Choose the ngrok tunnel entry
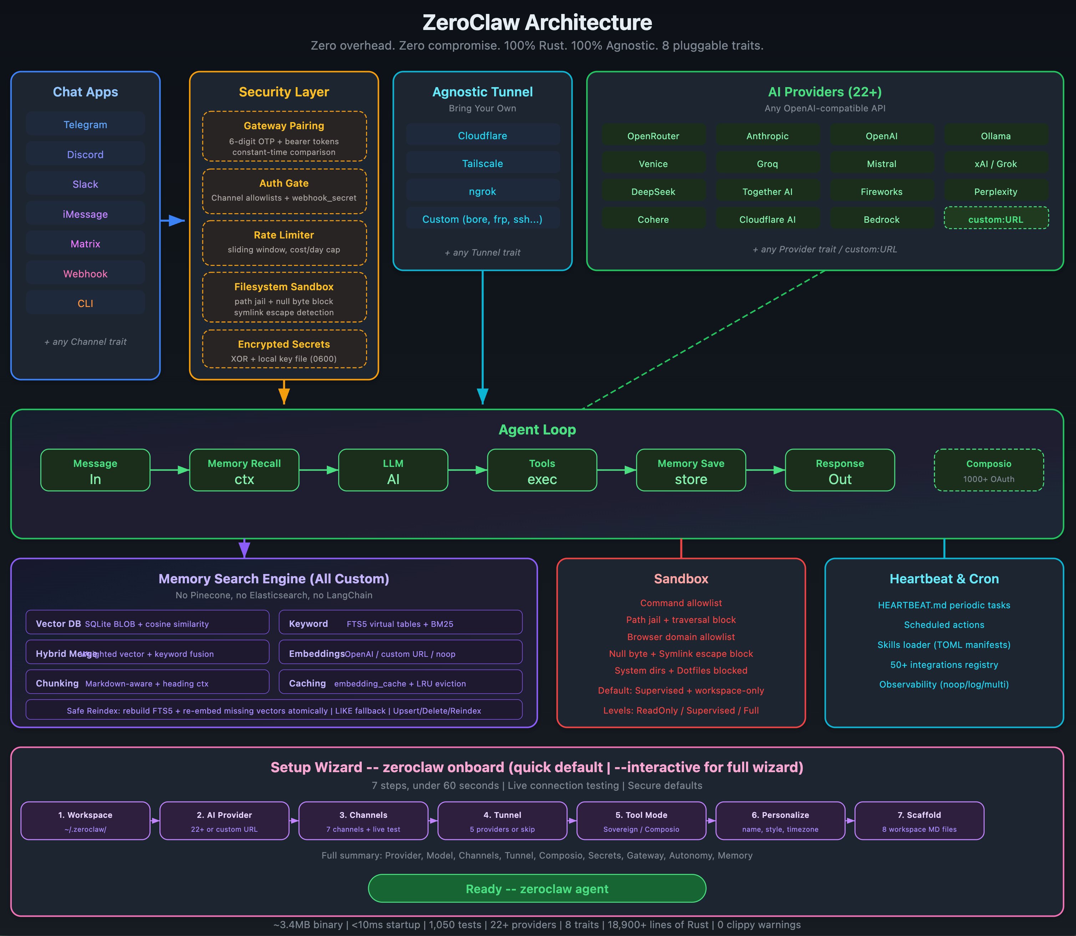 point(482,191)
